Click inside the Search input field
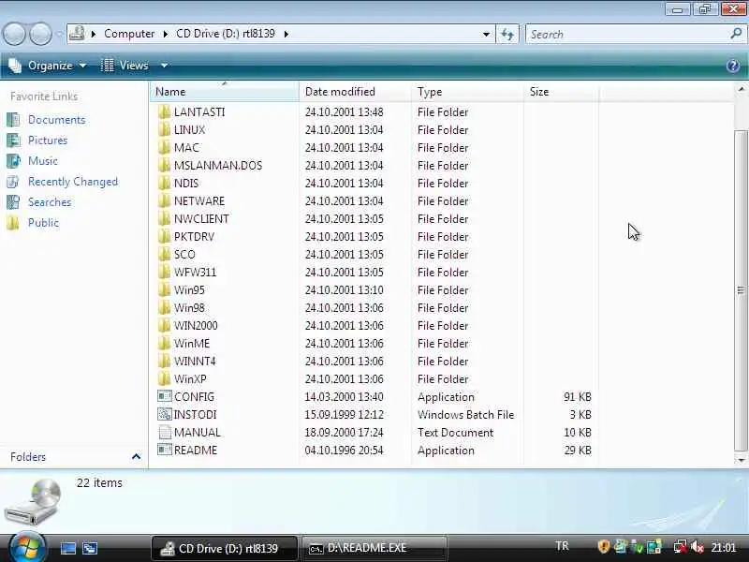The image size is (749, 562). coord(628,34)
